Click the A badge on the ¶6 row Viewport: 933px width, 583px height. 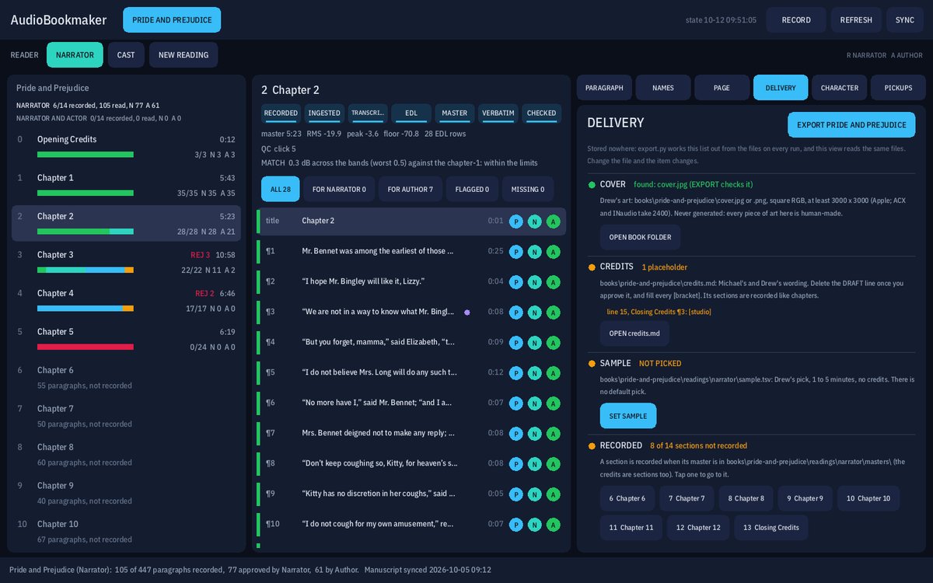pyautogui.click(x=554, y=403)
